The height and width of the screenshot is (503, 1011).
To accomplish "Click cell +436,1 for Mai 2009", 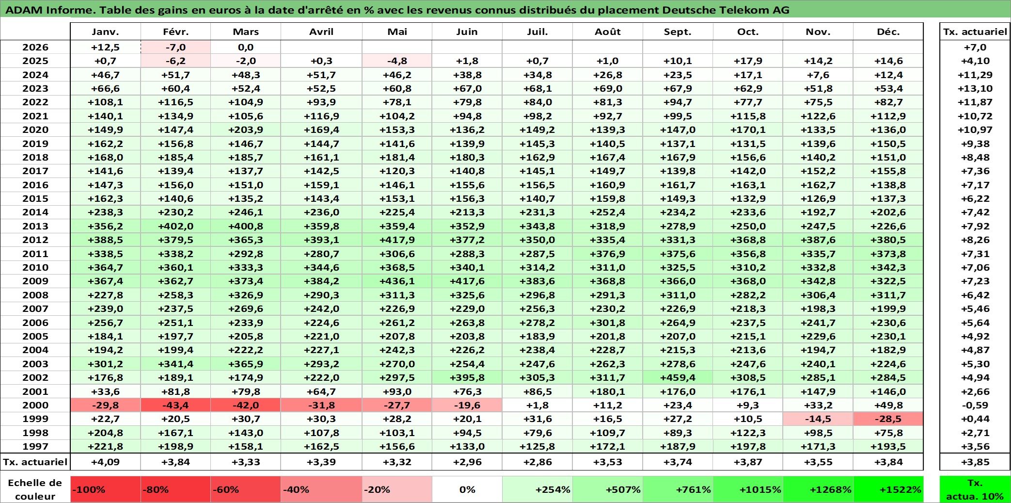I will point(397,281).
